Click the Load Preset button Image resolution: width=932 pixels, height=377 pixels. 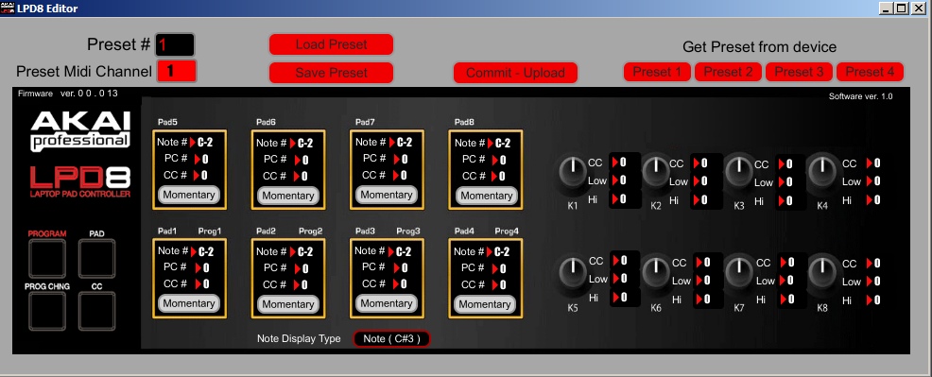pos(331,44)
